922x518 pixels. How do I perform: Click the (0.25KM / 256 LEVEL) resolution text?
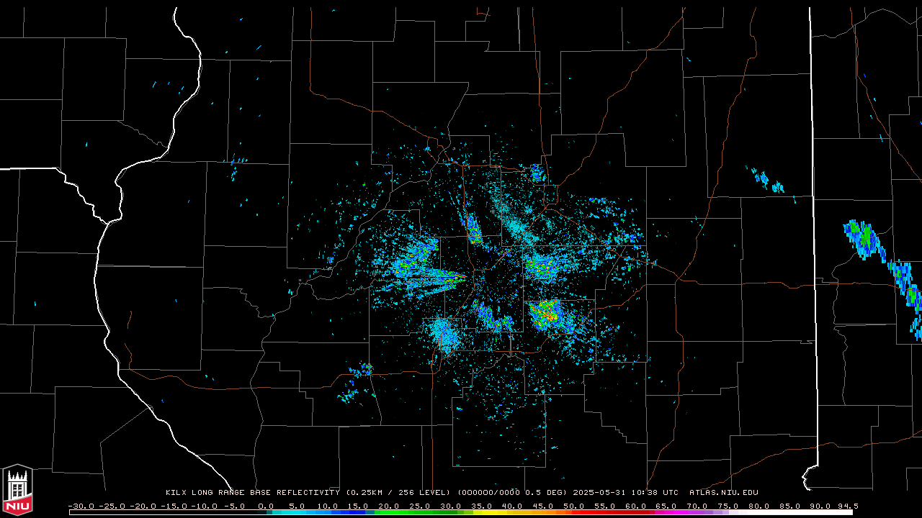pos(398,493)
